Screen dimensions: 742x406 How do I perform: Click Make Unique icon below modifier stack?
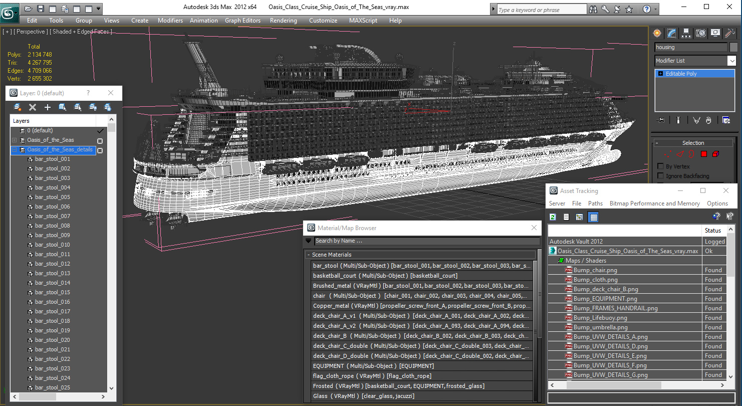click(696, 120)
